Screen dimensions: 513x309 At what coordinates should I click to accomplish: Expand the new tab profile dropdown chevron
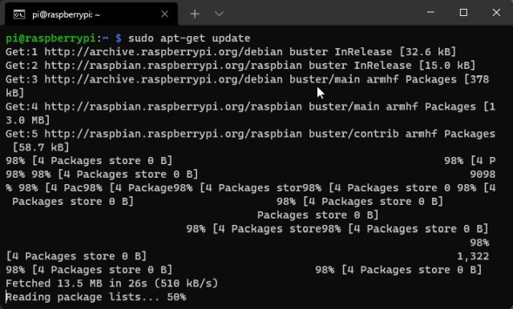219,14
